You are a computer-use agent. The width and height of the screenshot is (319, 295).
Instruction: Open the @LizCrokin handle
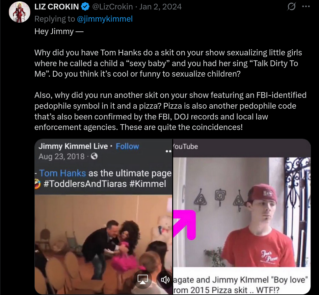click(112, 7)
